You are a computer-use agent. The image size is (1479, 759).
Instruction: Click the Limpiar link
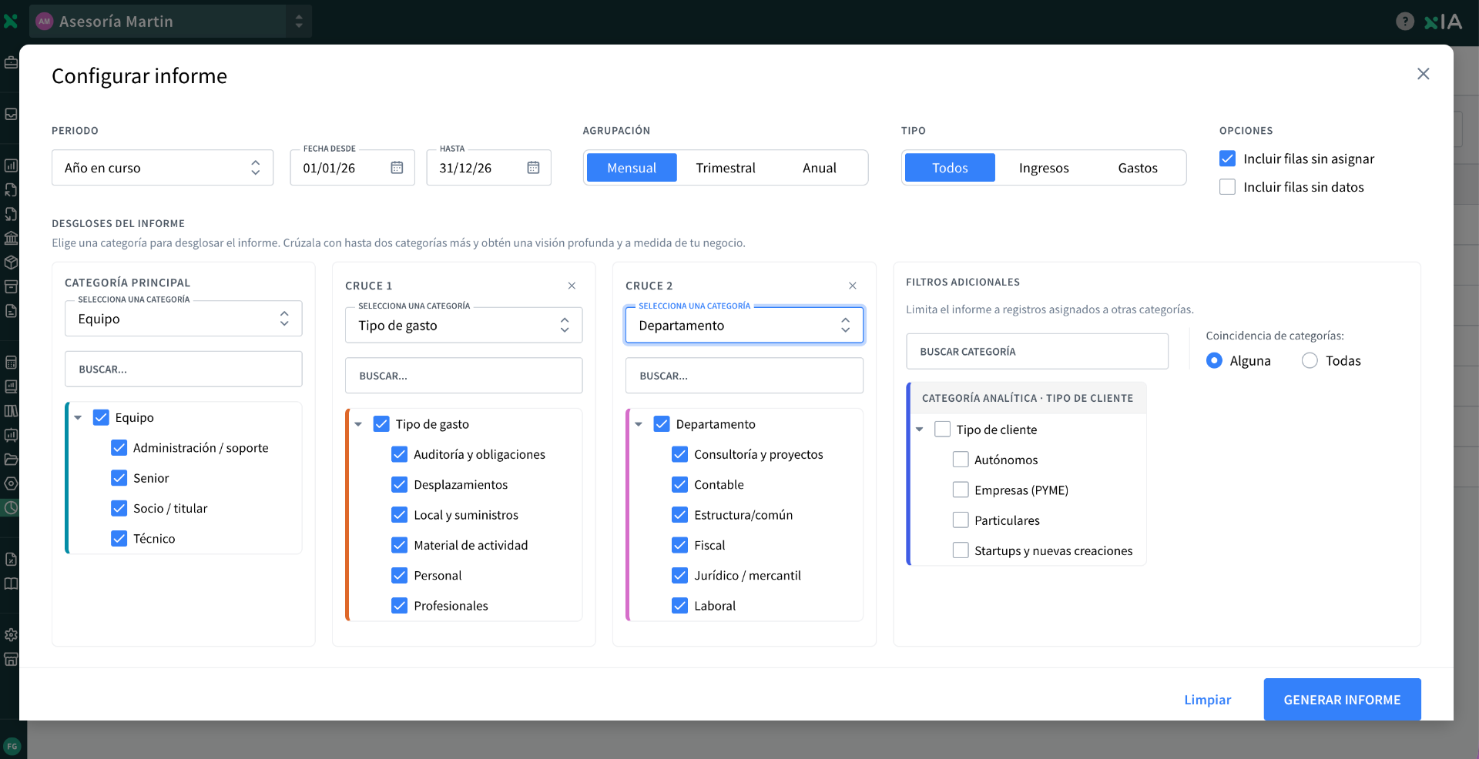point(1207,700)
